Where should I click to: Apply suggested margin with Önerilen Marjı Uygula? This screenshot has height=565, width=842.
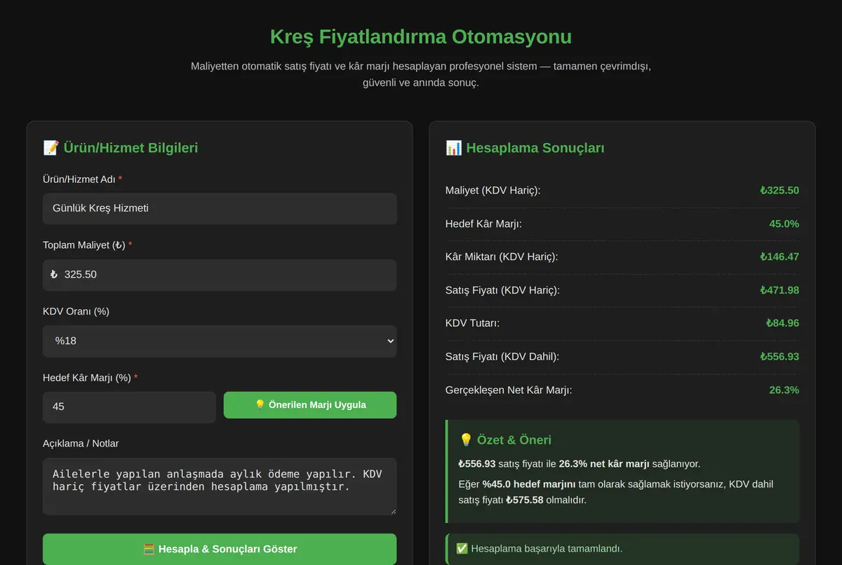point(310,405)
